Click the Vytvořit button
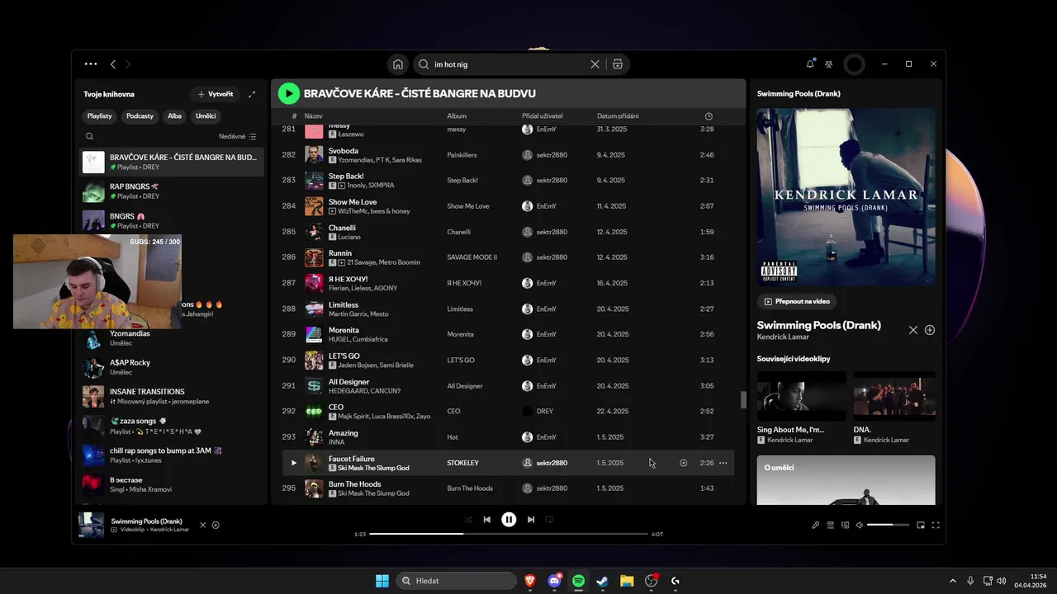This screenshot has width=1057, height=594. click(216, 94)
